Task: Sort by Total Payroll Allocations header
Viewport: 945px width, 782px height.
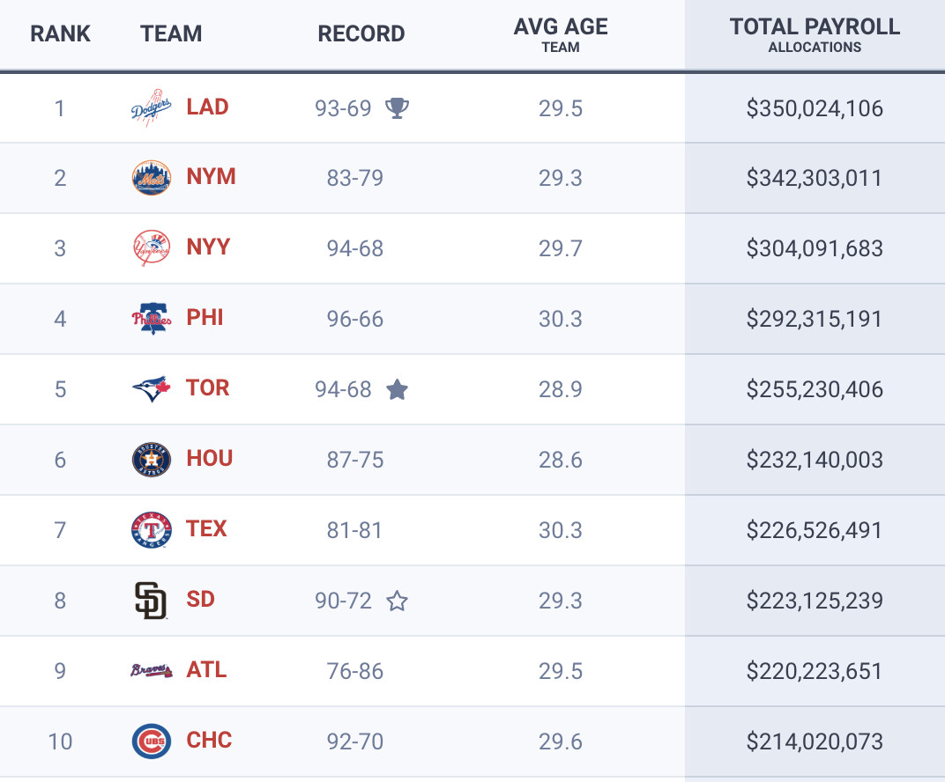Action: 815,34
